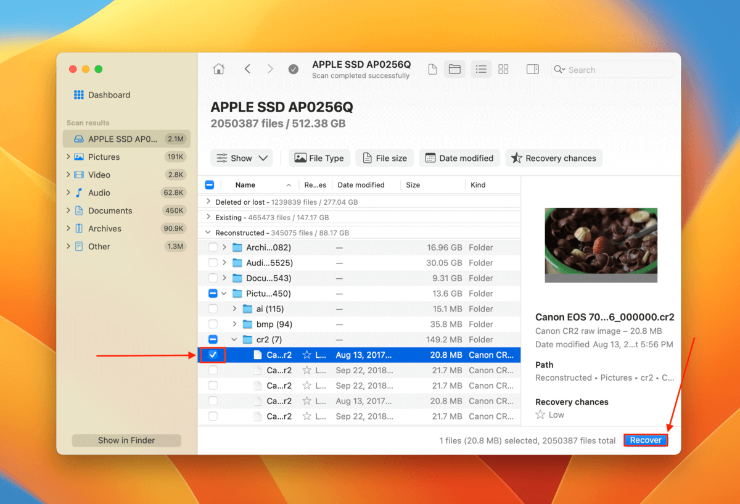Navigate back with the left arrow

(x=247, y=69)
